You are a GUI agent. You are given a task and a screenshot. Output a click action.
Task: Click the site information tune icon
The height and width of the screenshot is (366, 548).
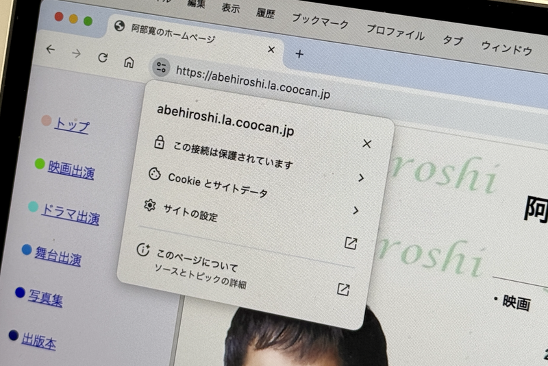pyautogui.click(x=161, y=66)
